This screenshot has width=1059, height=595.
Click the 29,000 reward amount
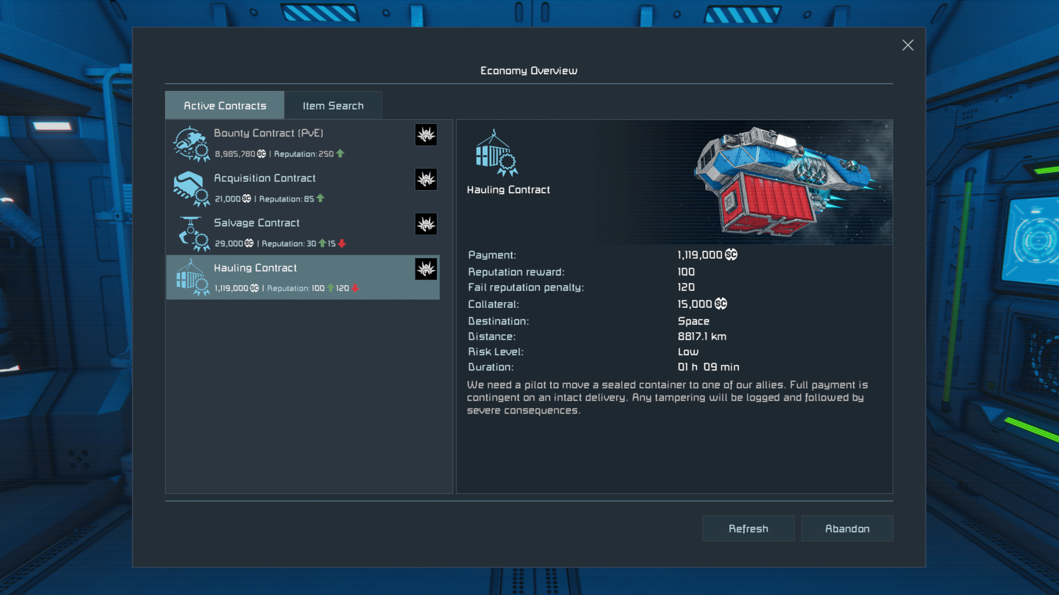click(229, 243)
